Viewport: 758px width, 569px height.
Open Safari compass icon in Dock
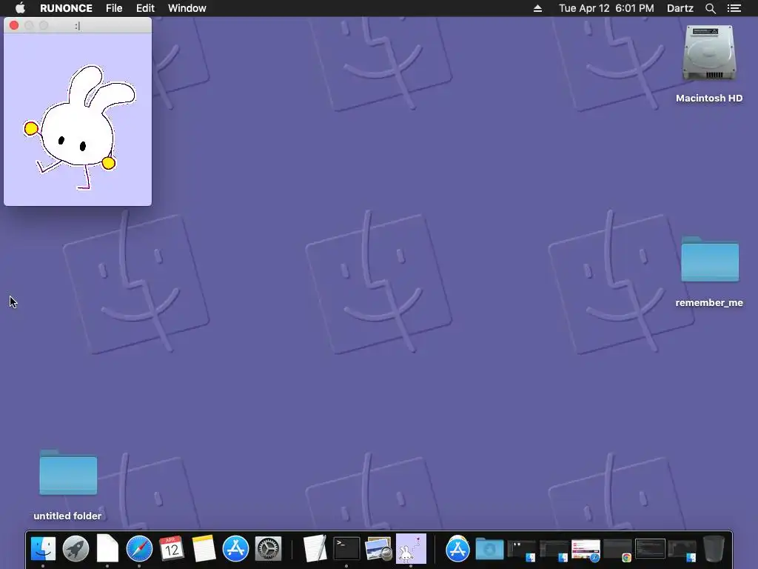(139, 550)
